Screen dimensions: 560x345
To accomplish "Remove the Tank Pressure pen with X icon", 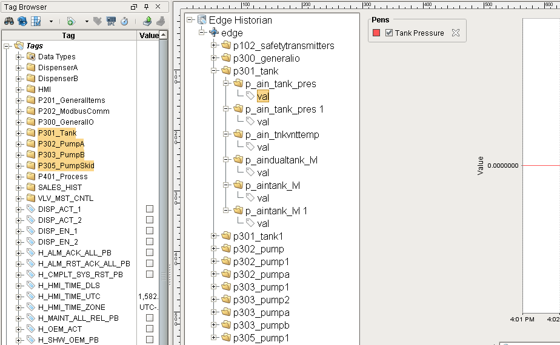I will point(455,33).
